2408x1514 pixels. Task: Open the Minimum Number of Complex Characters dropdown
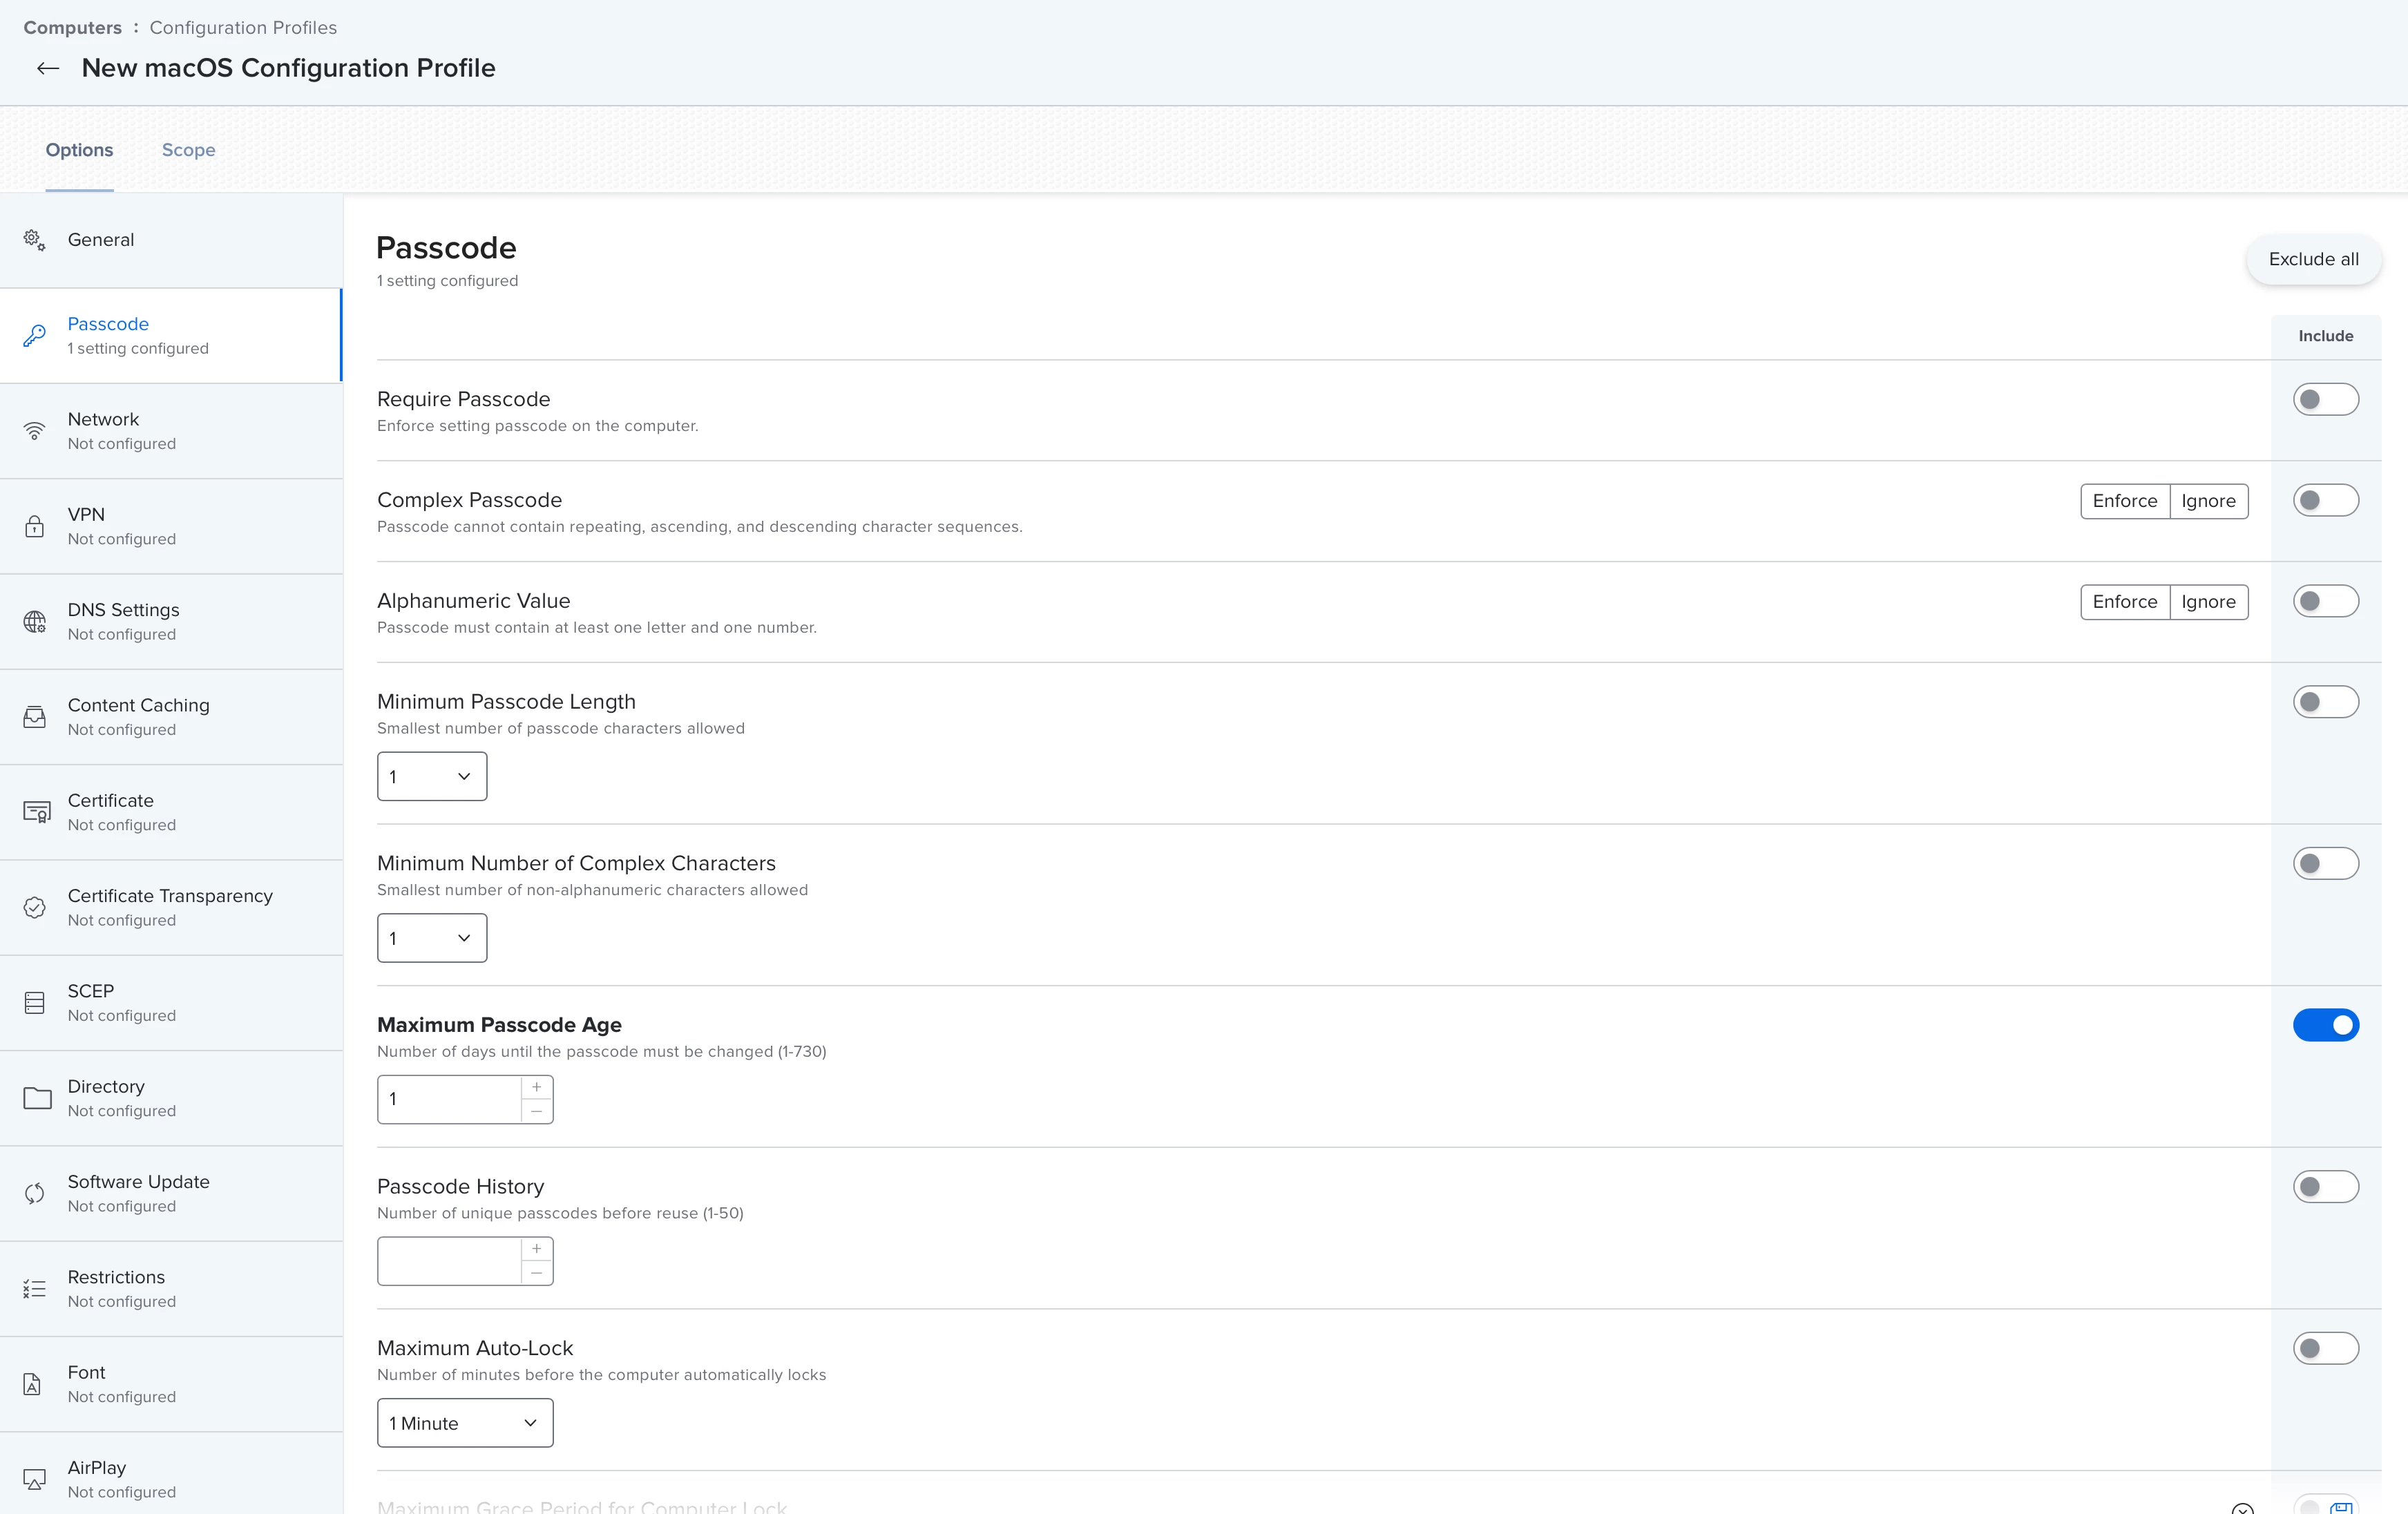point(432,938)
